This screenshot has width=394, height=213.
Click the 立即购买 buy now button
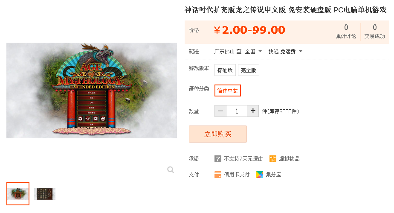point(217,134)
